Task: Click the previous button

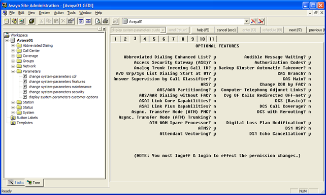Action: click(x=316, y=30)
